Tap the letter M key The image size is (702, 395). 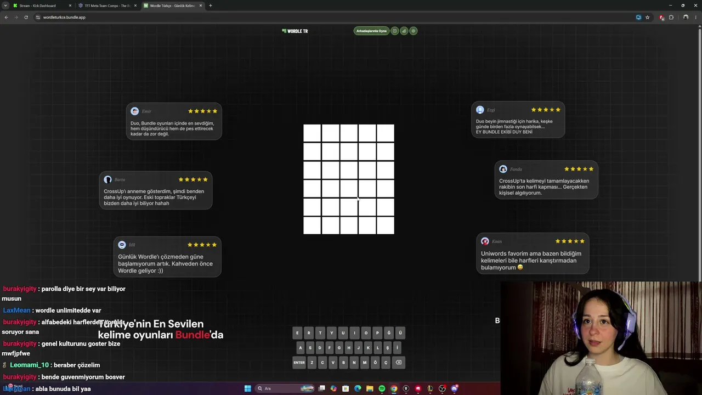[x=365, y=363]
